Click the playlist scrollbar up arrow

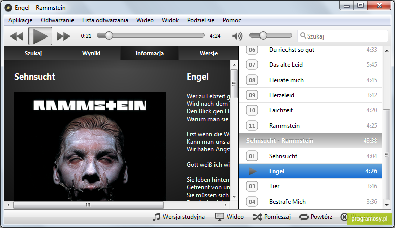[387, 51]
